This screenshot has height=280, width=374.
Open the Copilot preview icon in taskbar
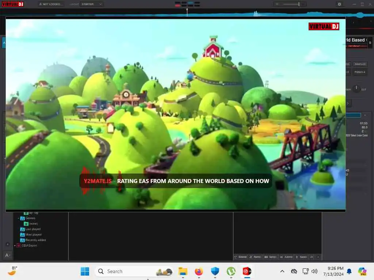tap(362, 271)
